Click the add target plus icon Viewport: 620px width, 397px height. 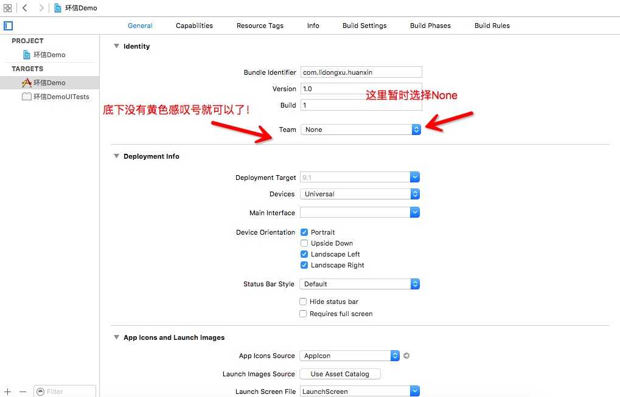(7, 392)
